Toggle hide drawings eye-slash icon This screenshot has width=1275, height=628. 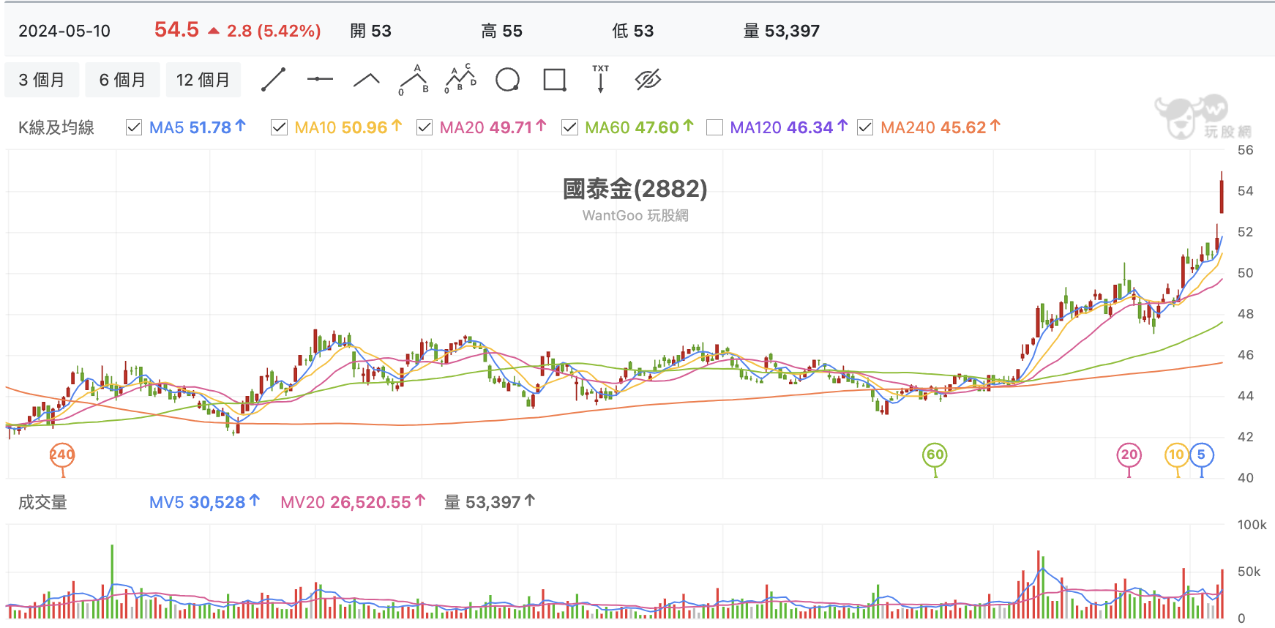click(648, 80)
